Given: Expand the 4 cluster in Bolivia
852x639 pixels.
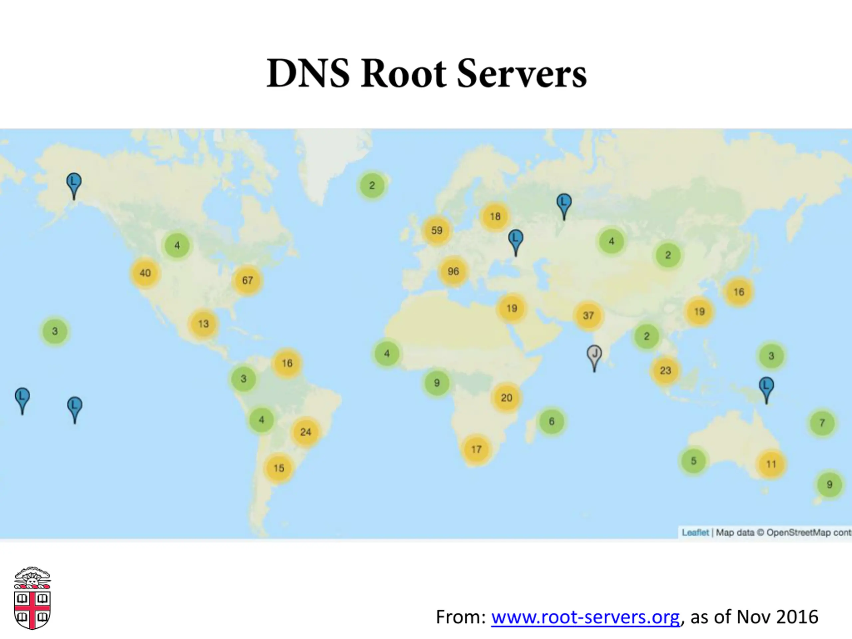Looking at the screenshot, I should [262, 420].
